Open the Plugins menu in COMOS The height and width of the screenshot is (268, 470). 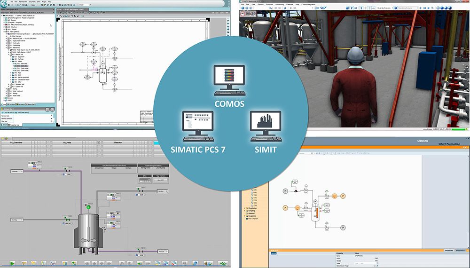point(44,1)
